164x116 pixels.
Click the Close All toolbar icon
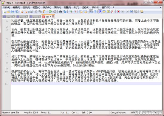pyautogui.click(x=26, y=12)
